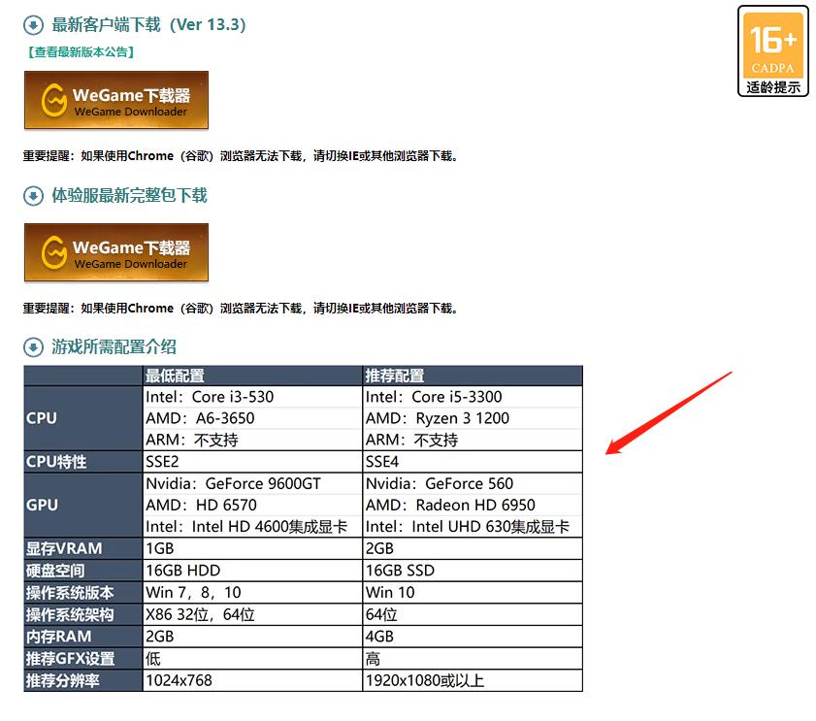This screenshot has height=721, width=816.
Task: Click the 4GB RAM cell
Action: (473, 637)
